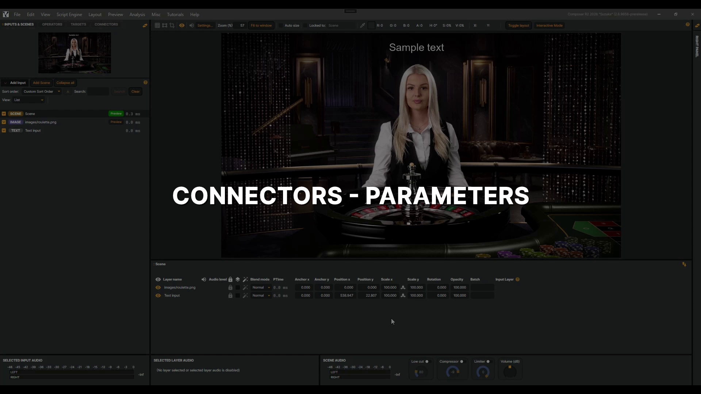Screen dimensions: 701x394
Task: Open the Sort order dropdown
Action: 42,92
